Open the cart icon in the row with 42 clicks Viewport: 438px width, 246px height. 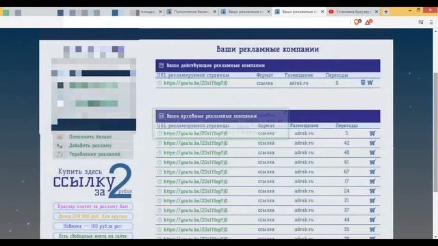pos(372,143)
